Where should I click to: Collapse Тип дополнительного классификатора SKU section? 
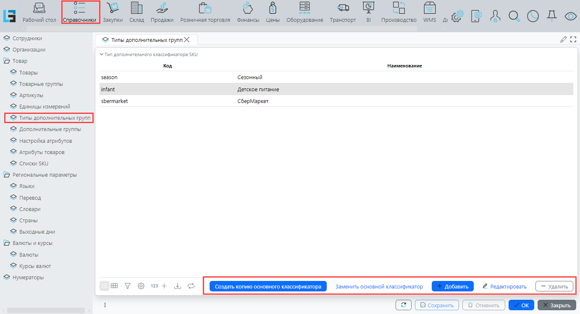[101, 54]
